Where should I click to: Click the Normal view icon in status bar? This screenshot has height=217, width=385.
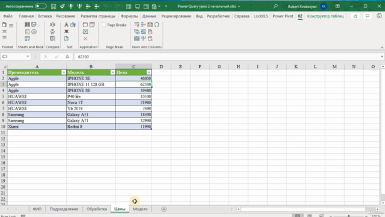298,216
